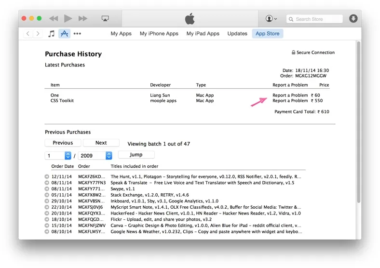Click the Payment Card Total amount

pos(323,112)
